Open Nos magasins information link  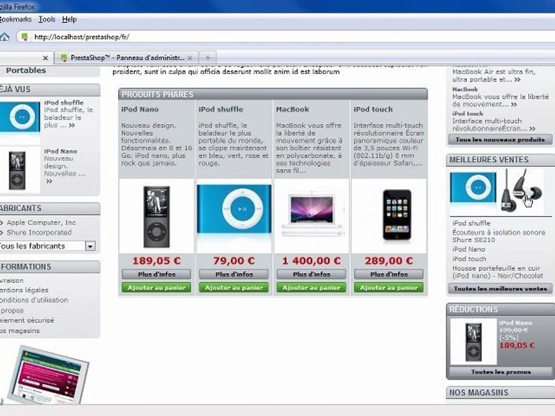point(20,330)
